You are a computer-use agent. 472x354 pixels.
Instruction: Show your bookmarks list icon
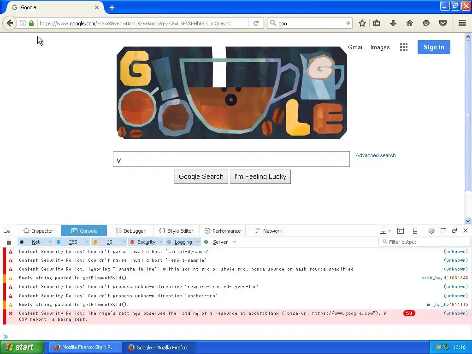click(x=377, y=23)
